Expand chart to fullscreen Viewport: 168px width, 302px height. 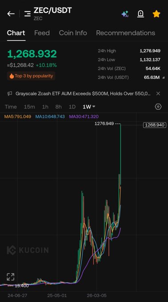pyautogui.click(x=11, y=277)
